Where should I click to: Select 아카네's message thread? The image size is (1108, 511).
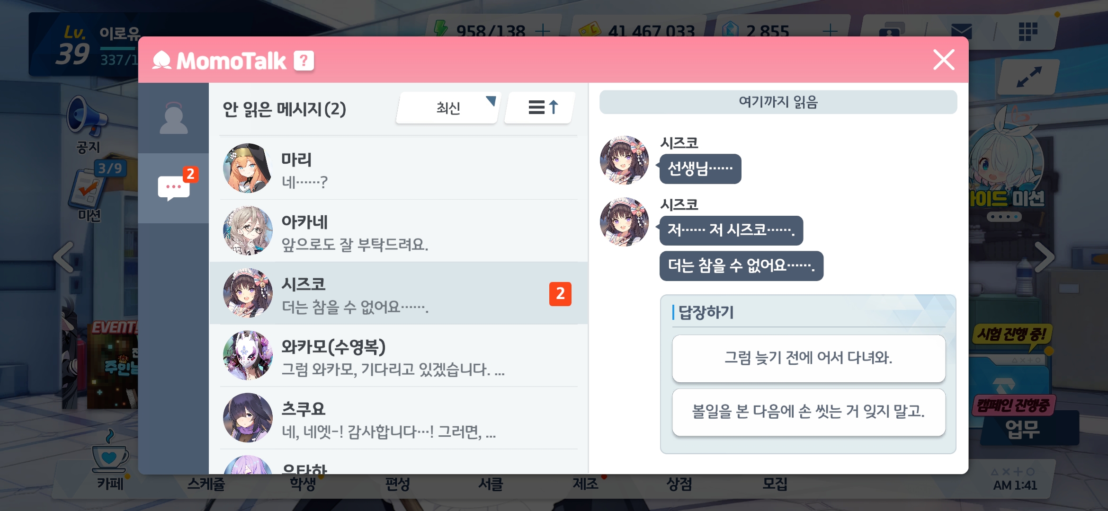point(398,231)
